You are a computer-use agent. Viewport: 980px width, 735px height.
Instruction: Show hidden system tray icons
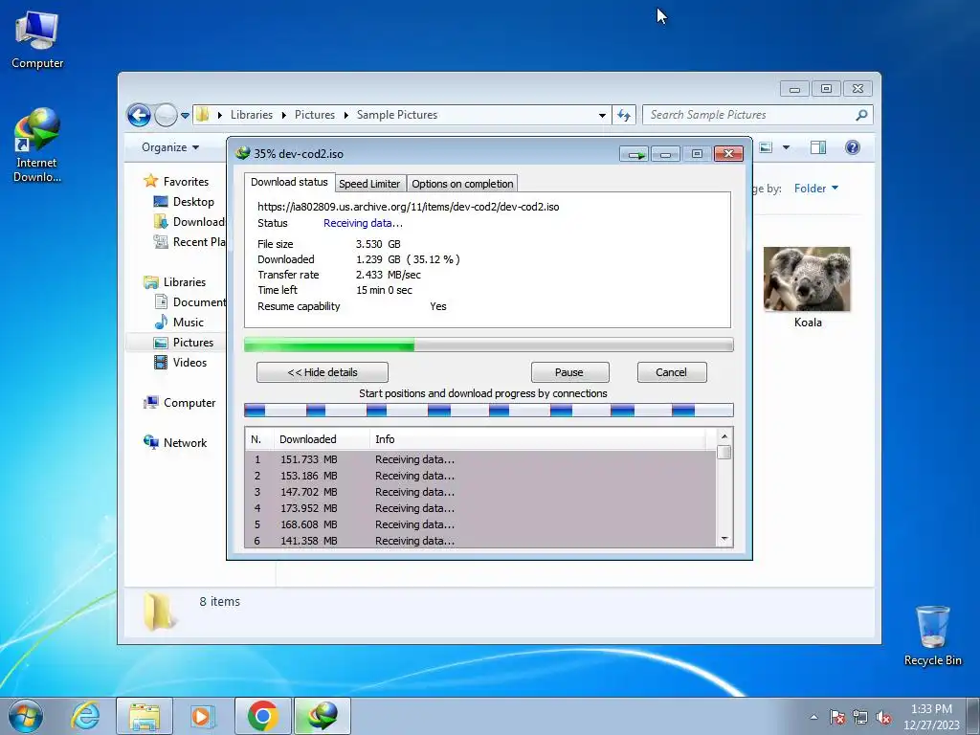click(813, 717)
